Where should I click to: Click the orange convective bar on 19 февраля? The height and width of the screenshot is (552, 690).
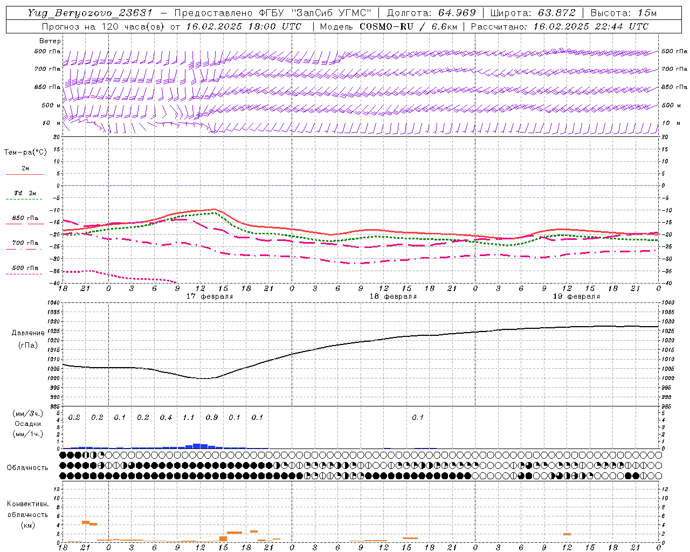point(567,534)
